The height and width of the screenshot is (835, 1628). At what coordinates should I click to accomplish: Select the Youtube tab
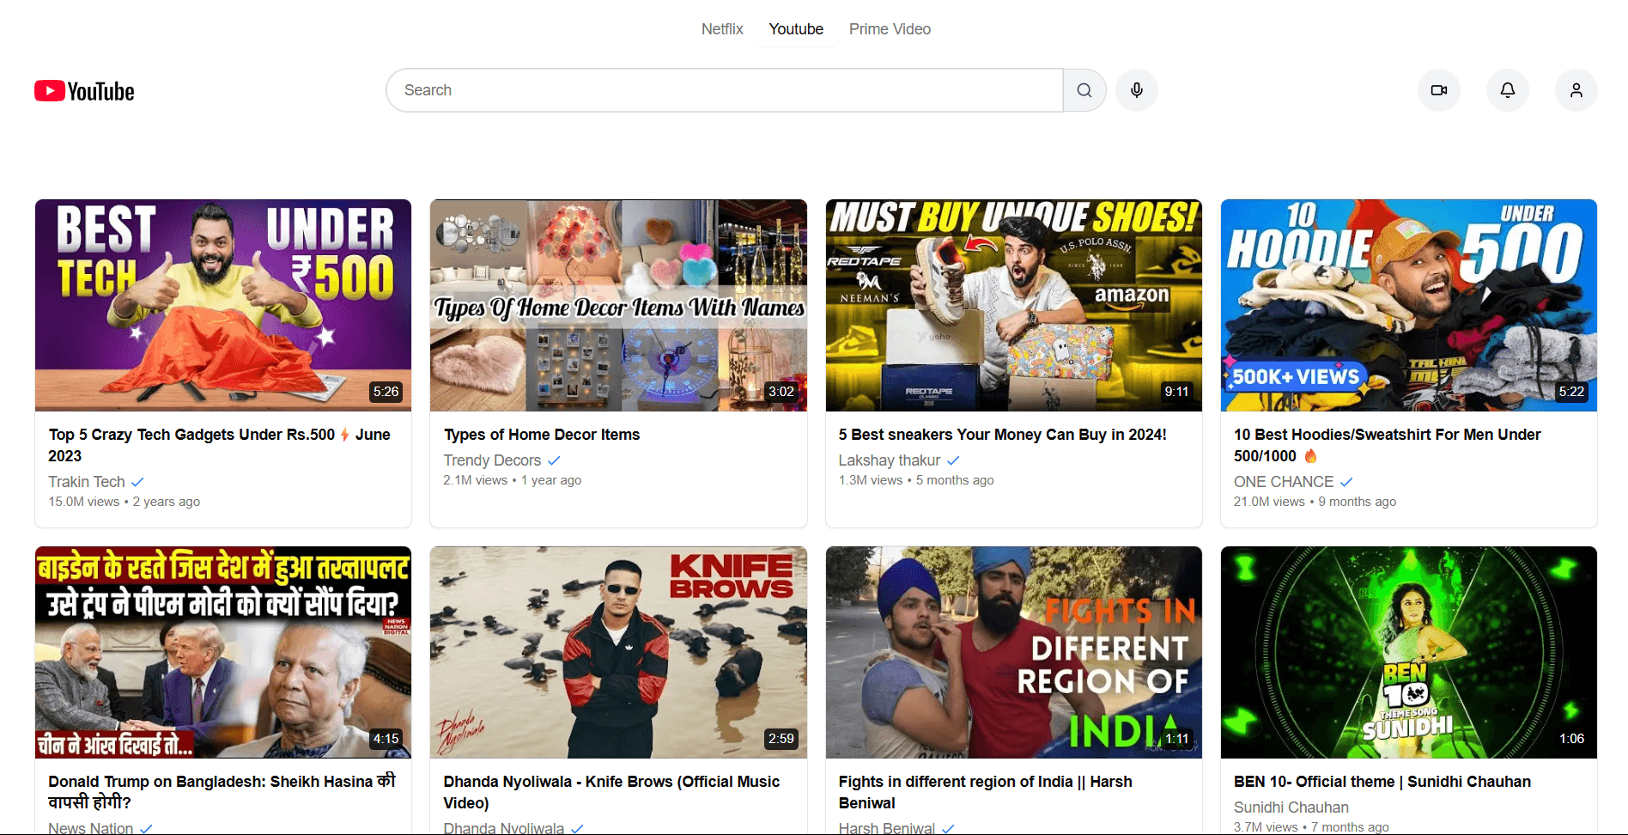(796, 29)
